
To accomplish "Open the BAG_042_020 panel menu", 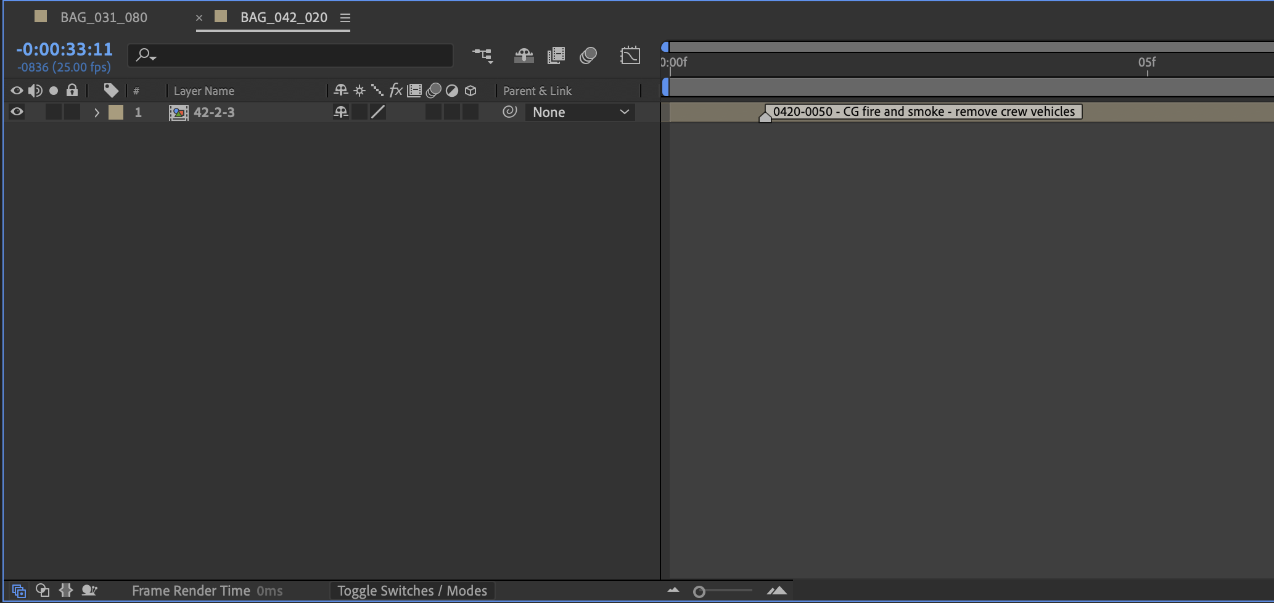I will tap(345, 18).
